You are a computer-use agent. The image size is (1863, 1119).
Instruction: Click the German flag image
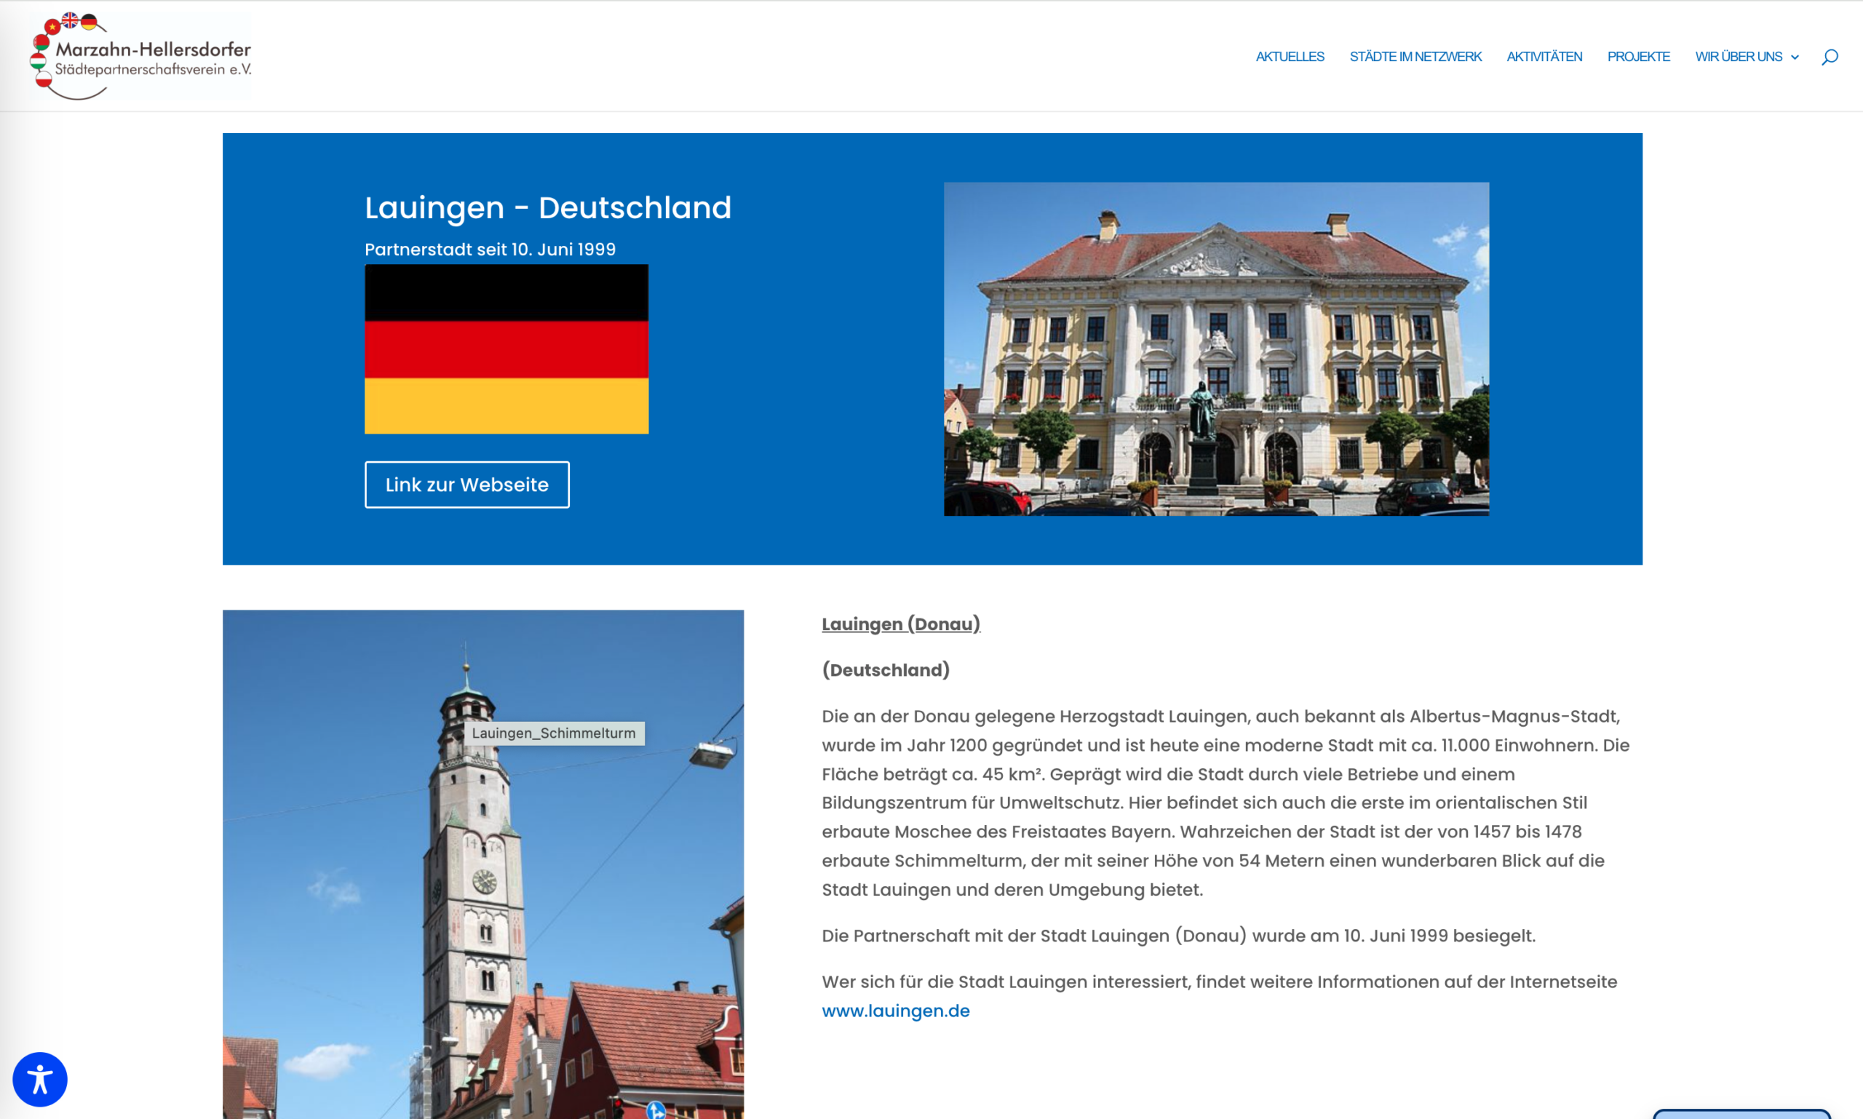pos(506,349)
